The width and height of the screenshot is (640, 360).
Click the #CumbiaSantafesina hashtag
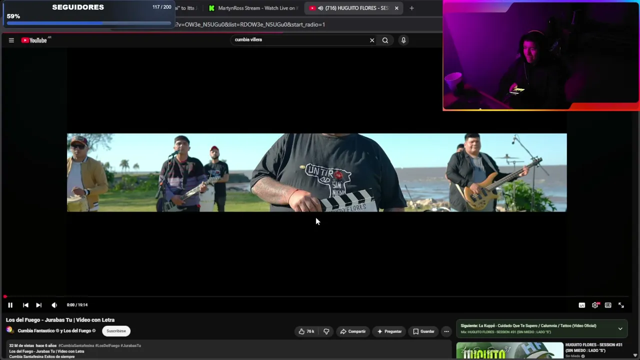(x=76, y=345)
